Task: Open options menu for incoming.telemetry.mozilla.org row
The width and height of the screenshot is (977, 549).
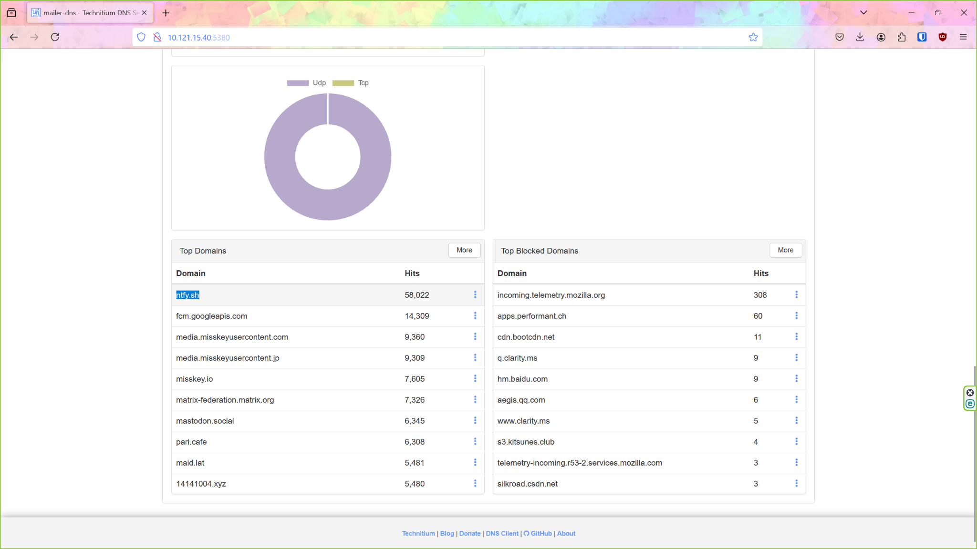Action: (796, 295)
